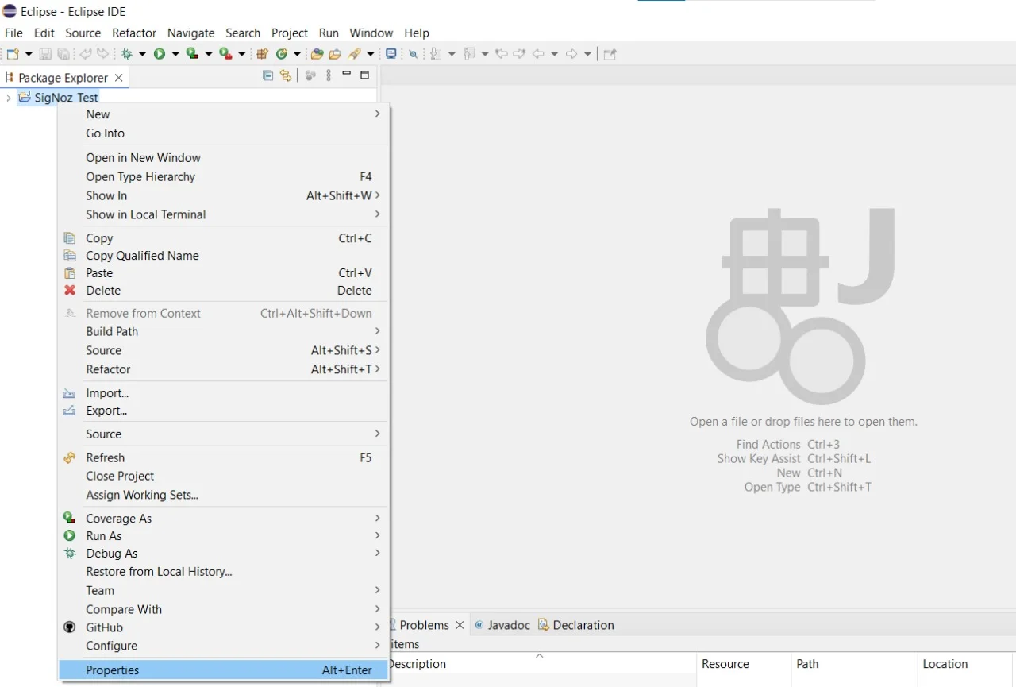The image size is (1016, 687).
Task: Choose Assign Working Sets...
Action: 224,495
